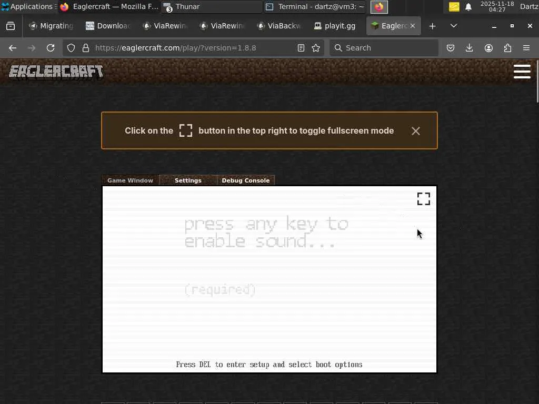View site security lock information
The width and height of the screenshot is (539, 404).
86,48
